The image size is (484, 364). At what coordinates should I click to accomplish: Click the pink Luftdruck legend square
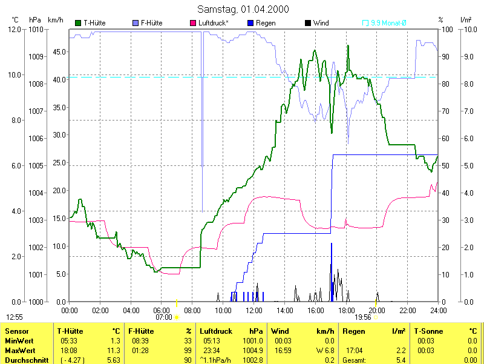click(x=194, y=23)
